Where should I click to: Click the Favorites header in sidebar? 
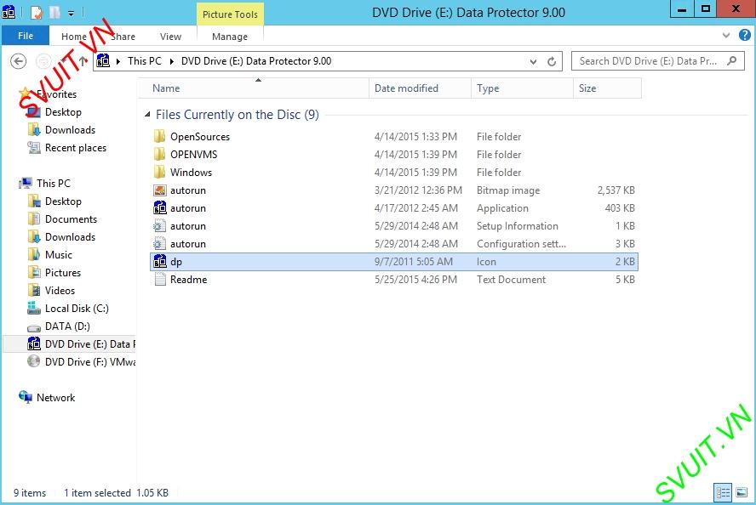coord(56,94)
